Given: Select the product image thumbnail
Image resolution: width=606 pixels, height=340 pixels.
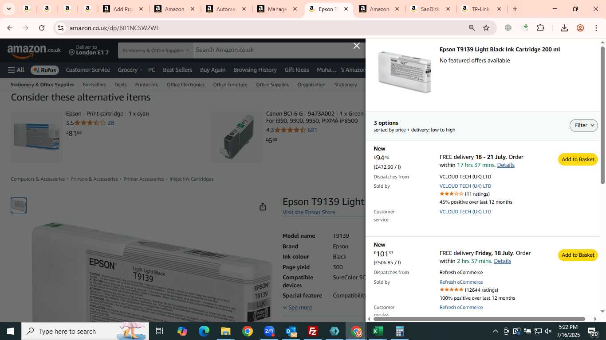Looking at the screenshot, I should click(19, 205).
